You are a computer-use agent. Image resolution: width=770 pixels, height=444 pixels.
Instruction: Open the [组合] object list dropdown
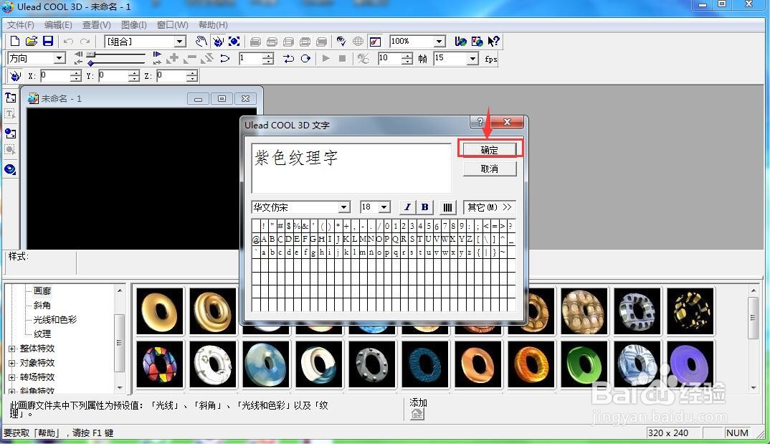point(180,42)
